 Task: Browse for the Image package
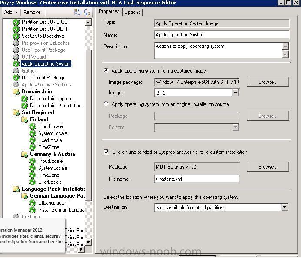268,82
